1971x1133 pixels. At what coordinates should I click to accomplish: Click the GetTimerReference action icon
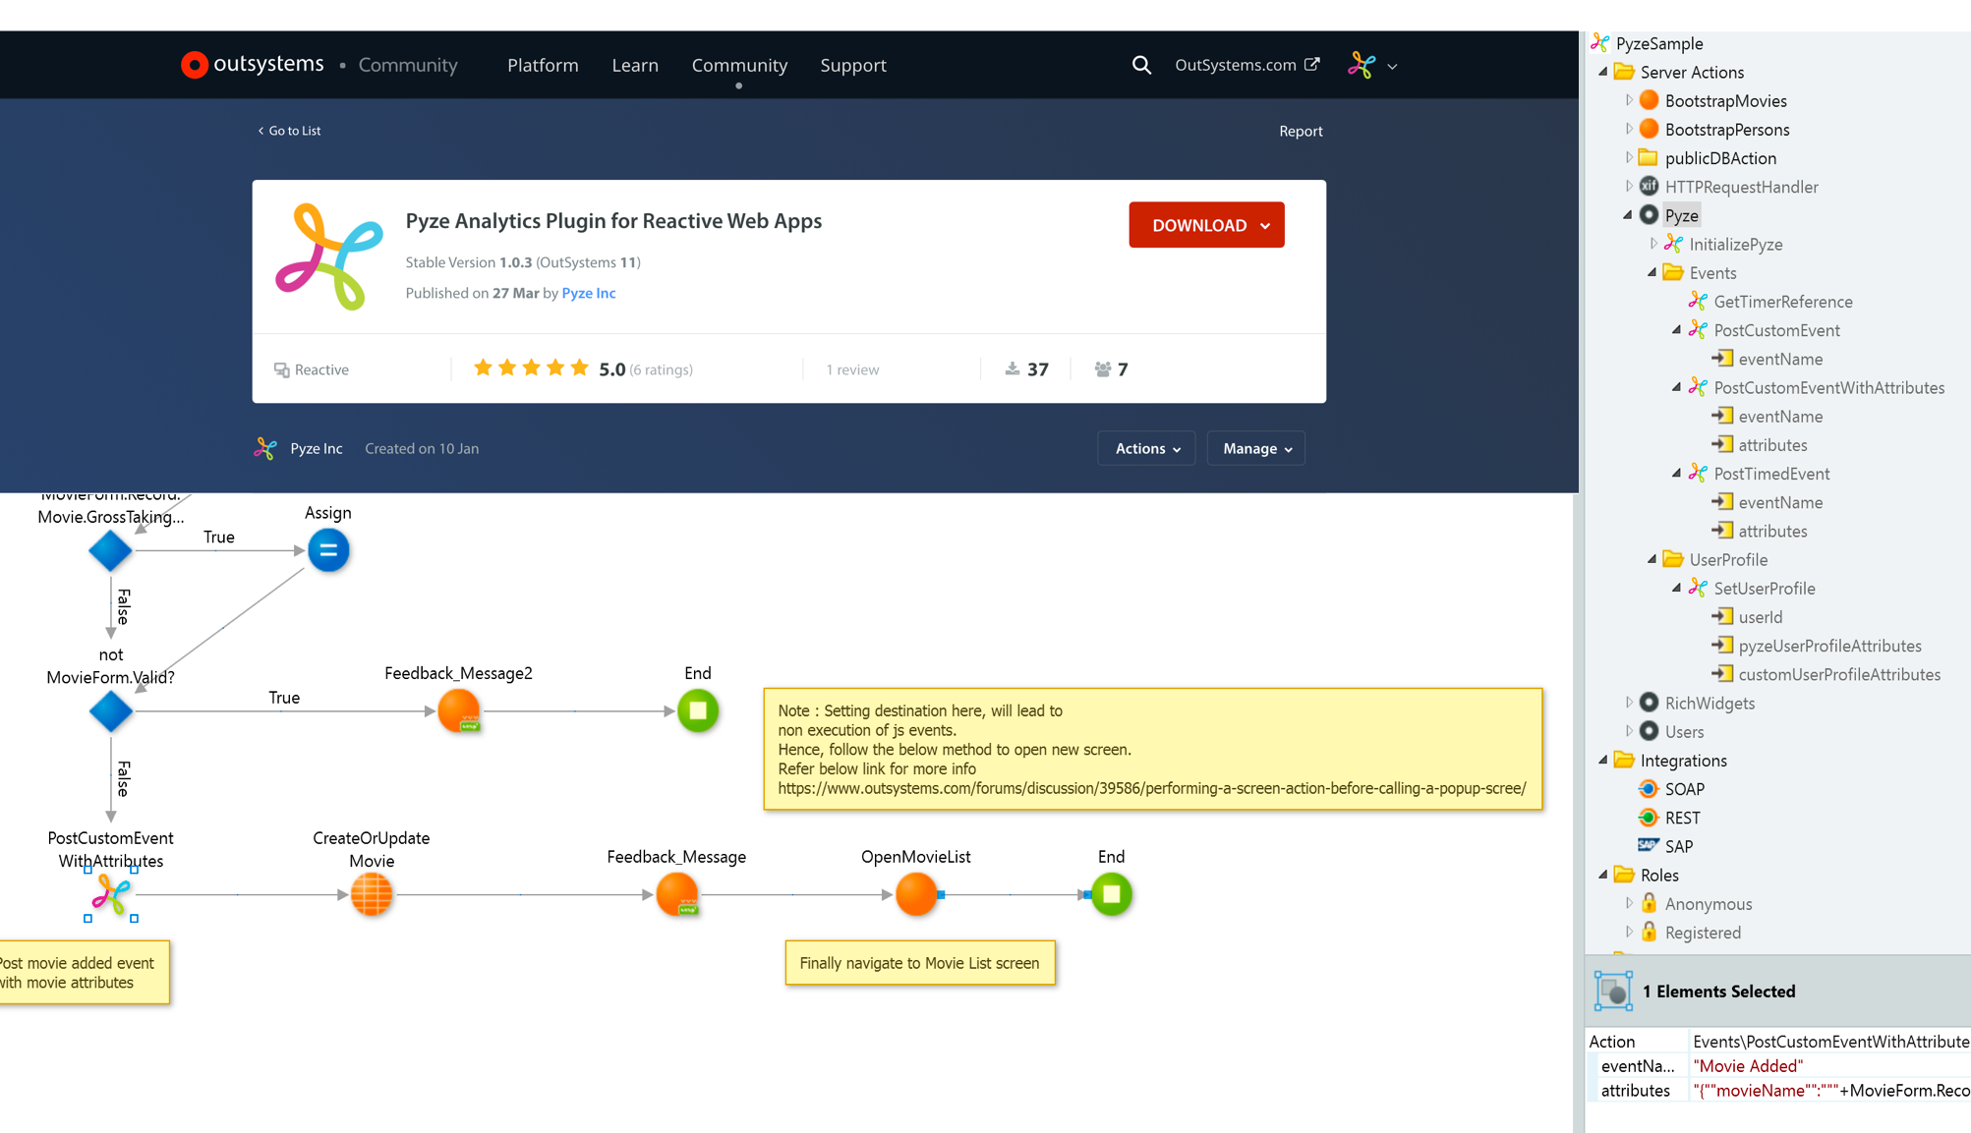[1698, 301]
